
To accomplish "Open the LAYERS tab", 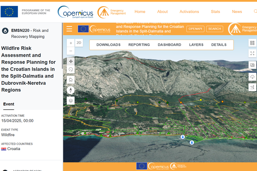I will point(196,45).
